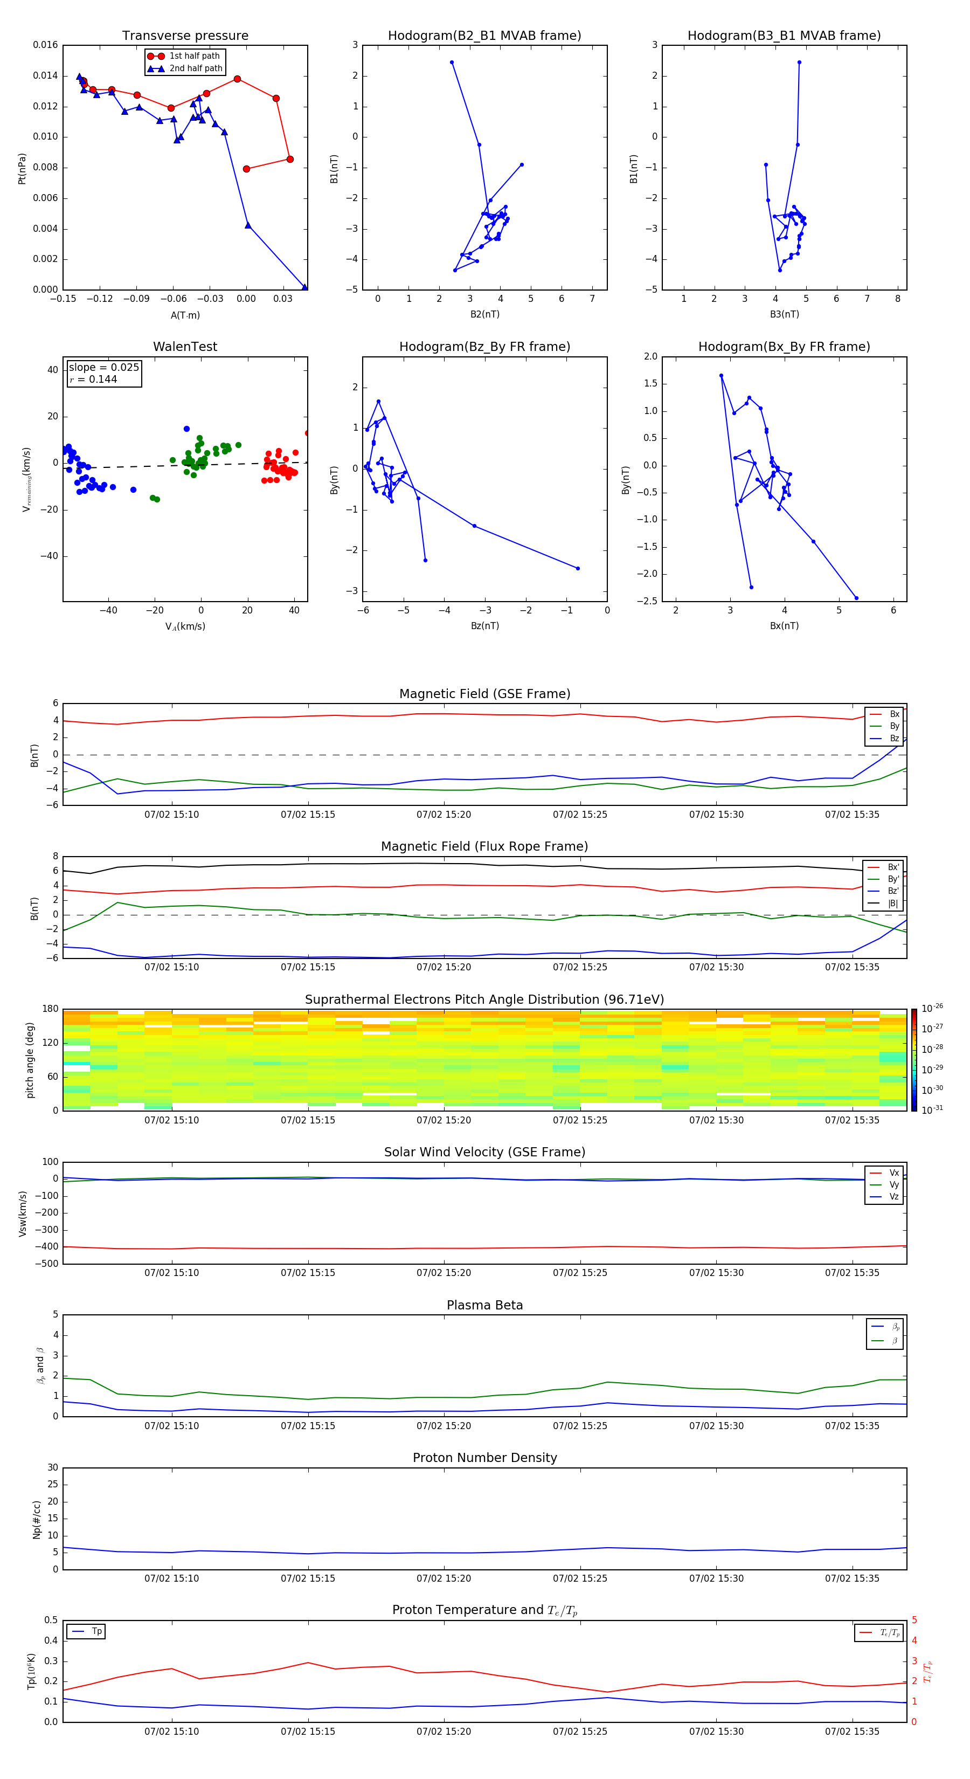Select 'Bz' in GSE magnetic field legend
Viewport: 970px width, 1779px height.
884,738
